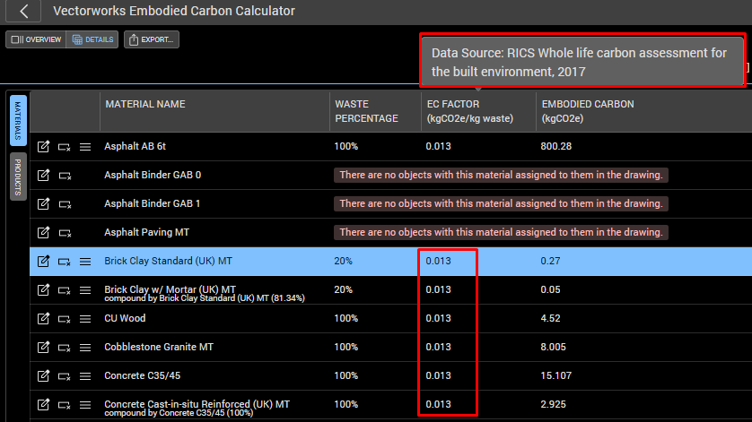Image resolution: width=752 pixels, height=422 pixels.
Task: Click the back arrow button
Action: click(x=24, y=12)
